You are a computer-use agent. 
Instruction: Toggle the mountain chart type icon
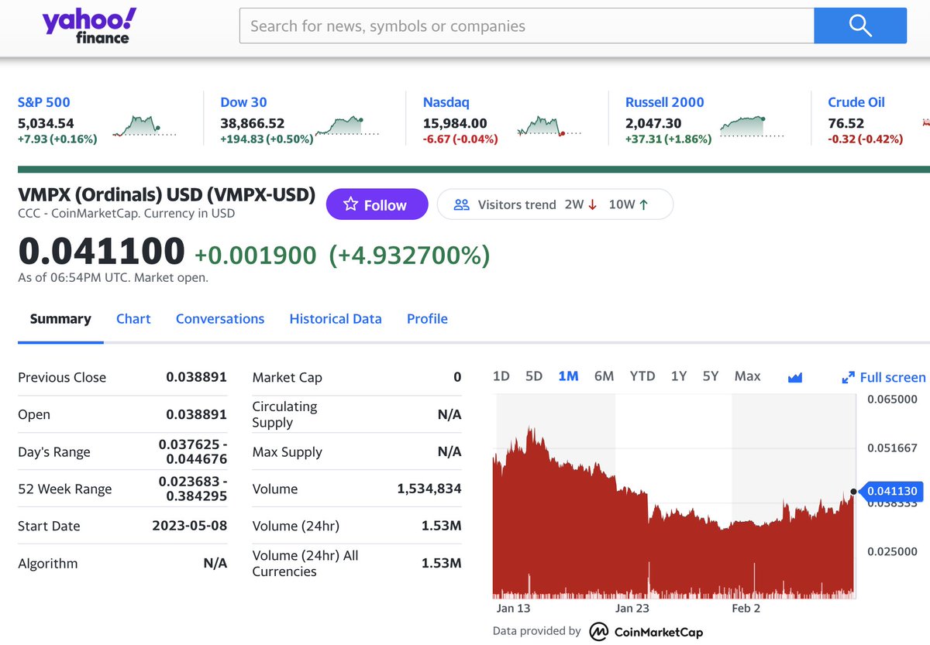pos(794,378)
